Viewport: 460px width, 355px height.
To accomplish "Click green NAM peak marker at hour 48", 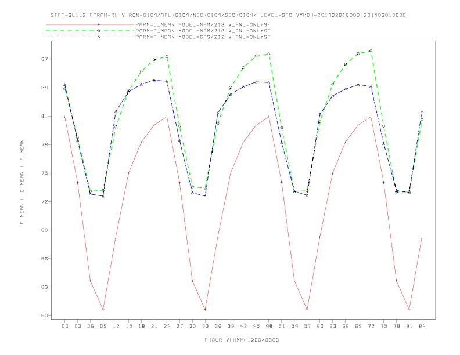I will 269,54.
